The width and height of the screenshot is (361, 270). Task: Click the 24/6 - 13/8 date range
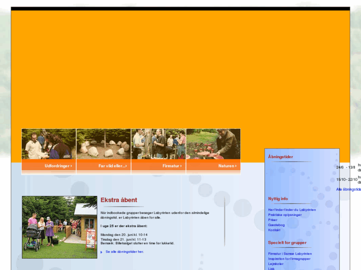click(346, 167)
